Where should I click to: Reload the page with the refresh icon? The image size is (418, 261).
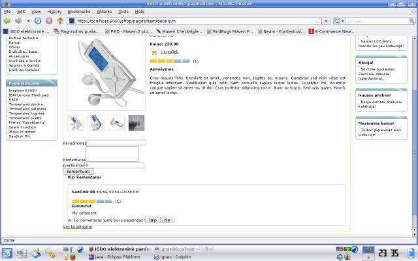pyautogui.click(x=38, y=21)
